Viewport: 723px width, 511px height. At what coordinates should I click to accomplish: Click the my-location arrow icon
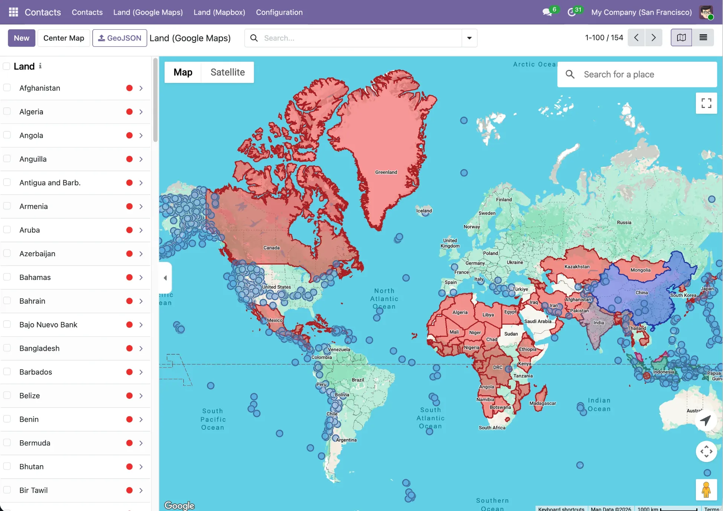[x=705, y=420]
